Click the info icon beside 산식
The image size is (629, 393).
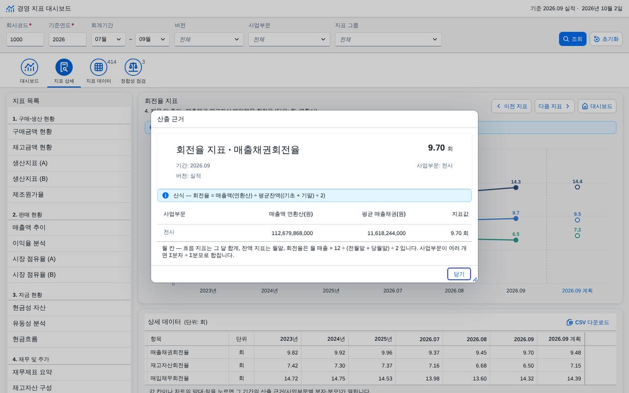[x=166, y=196]
